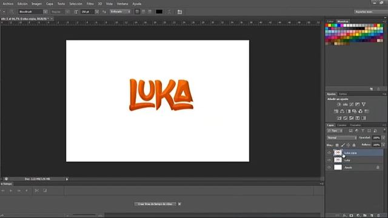Filter layers by pixel layers icon
This screenshot has height=218, width=388.
tap(350, 131)
